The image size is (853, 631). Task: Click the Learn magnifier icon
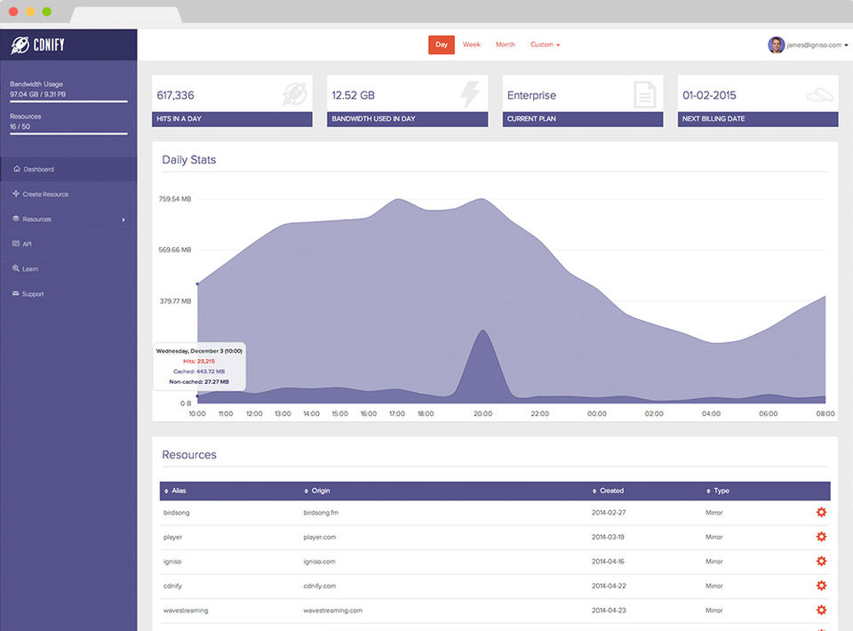tap(16, 268)
